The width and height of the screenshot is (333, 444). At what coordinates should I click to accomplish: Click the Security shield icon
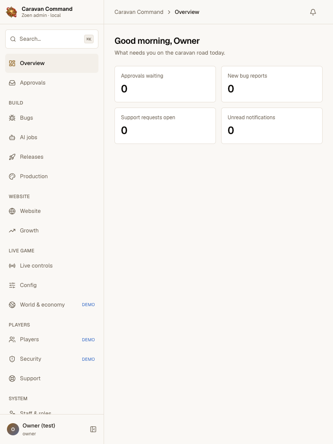coord(12,359)
